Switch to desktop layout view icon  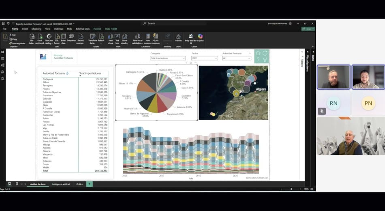(x=9, y=184)
